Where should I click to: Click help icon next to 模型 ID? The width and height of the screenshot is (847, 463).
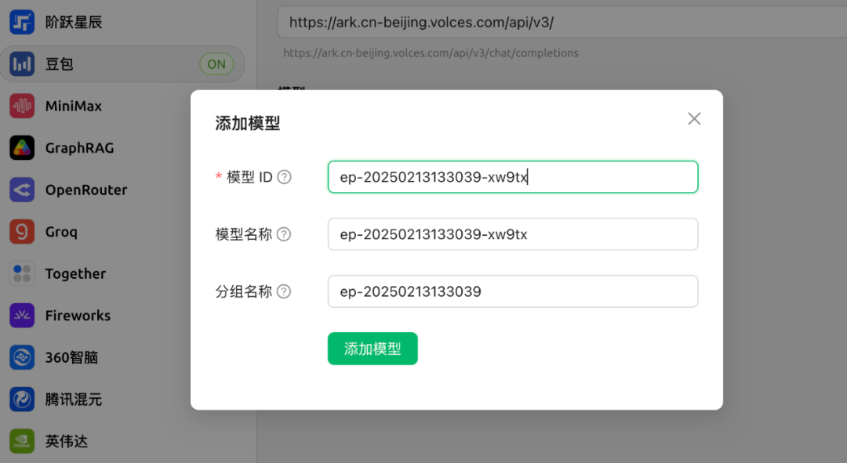coord(285,177)
